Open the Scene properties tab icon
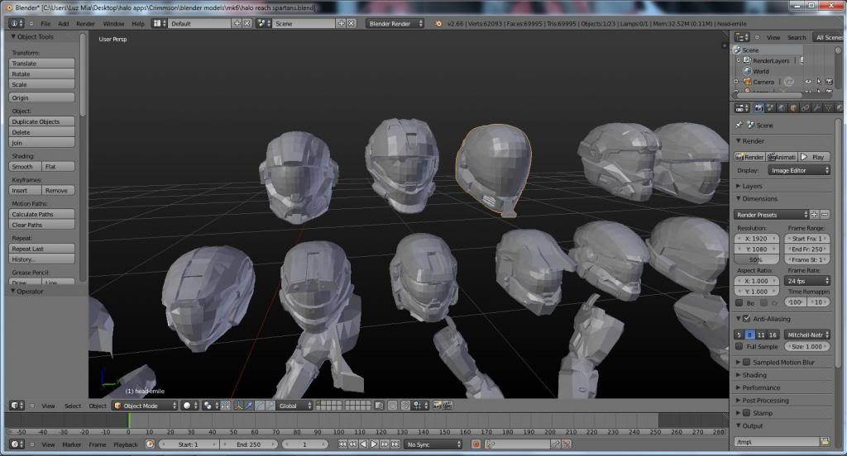 (770, 108)
